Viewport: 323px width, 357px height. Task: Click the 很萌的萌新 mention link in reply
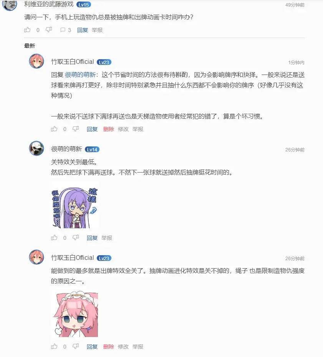(x=80, y=75)
